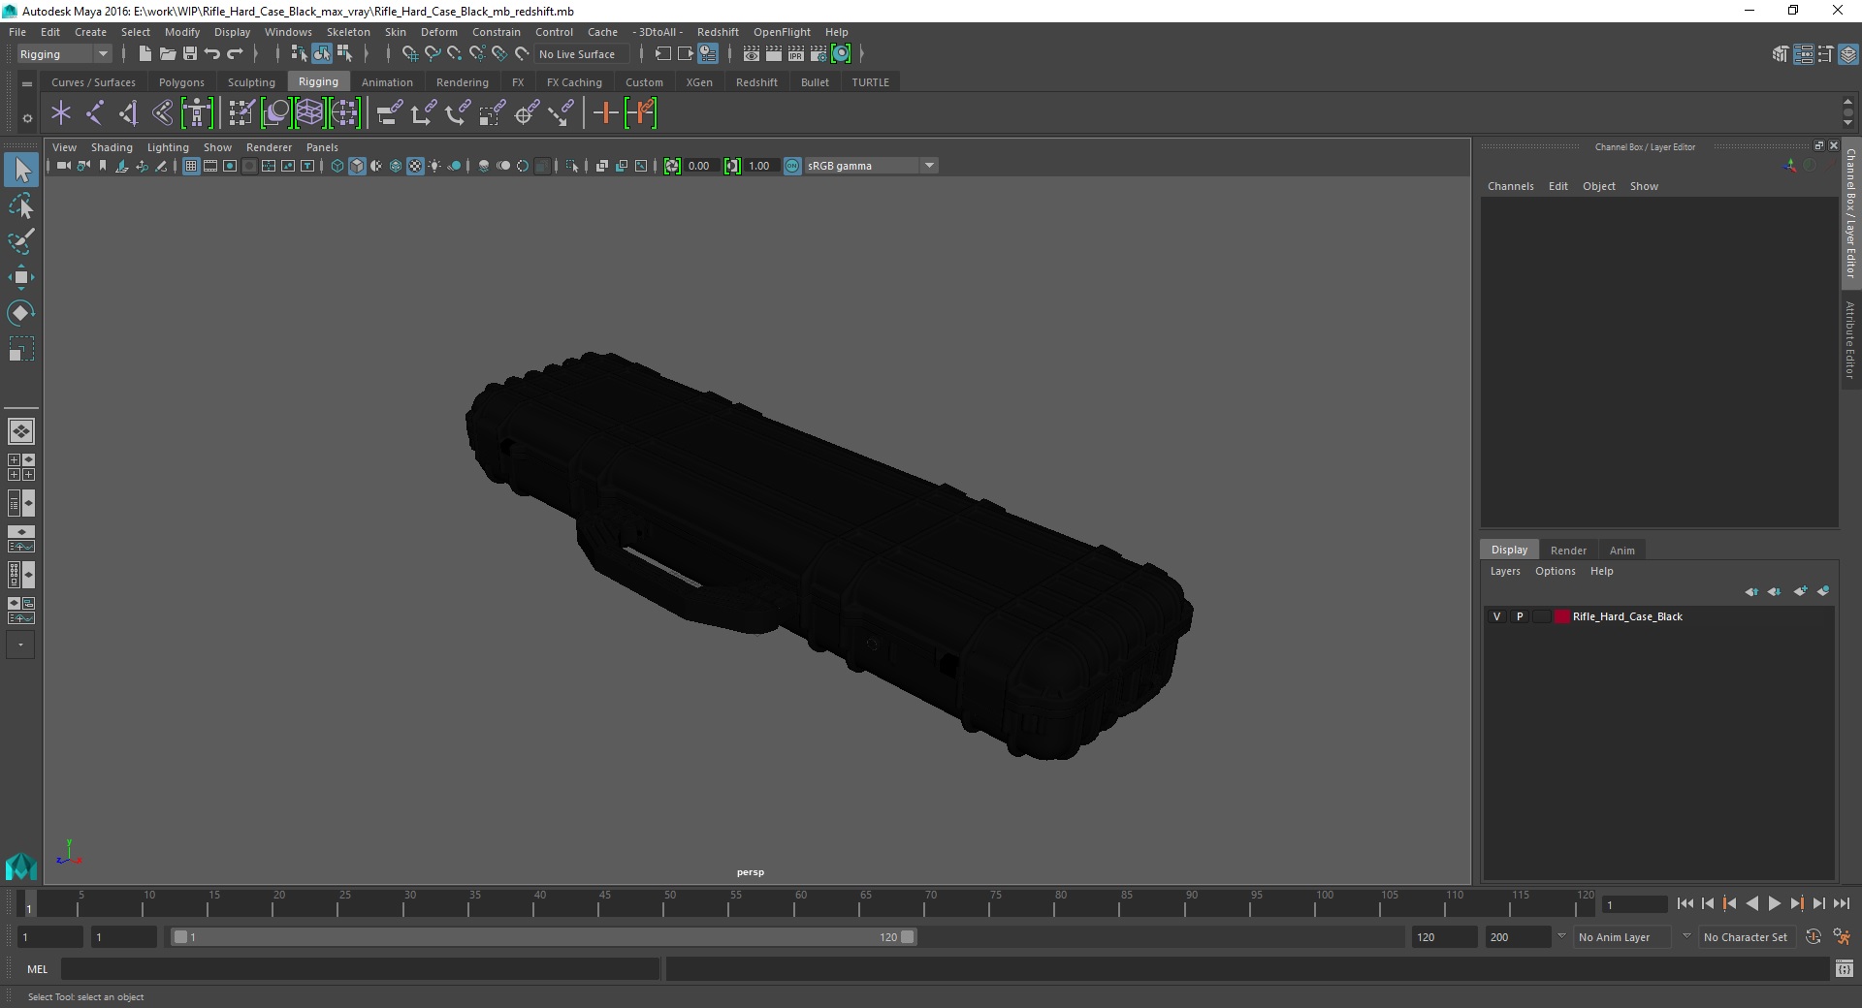Click the Create Locator shelf icon
Screen dimensions: 1862x1008
61,113
